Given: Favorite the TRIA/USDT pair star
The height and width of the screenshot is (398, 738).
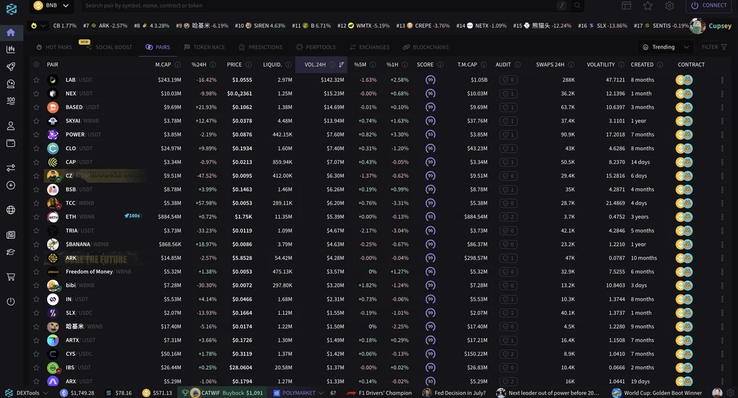Looking at the screenshot, I should (36, 230).
